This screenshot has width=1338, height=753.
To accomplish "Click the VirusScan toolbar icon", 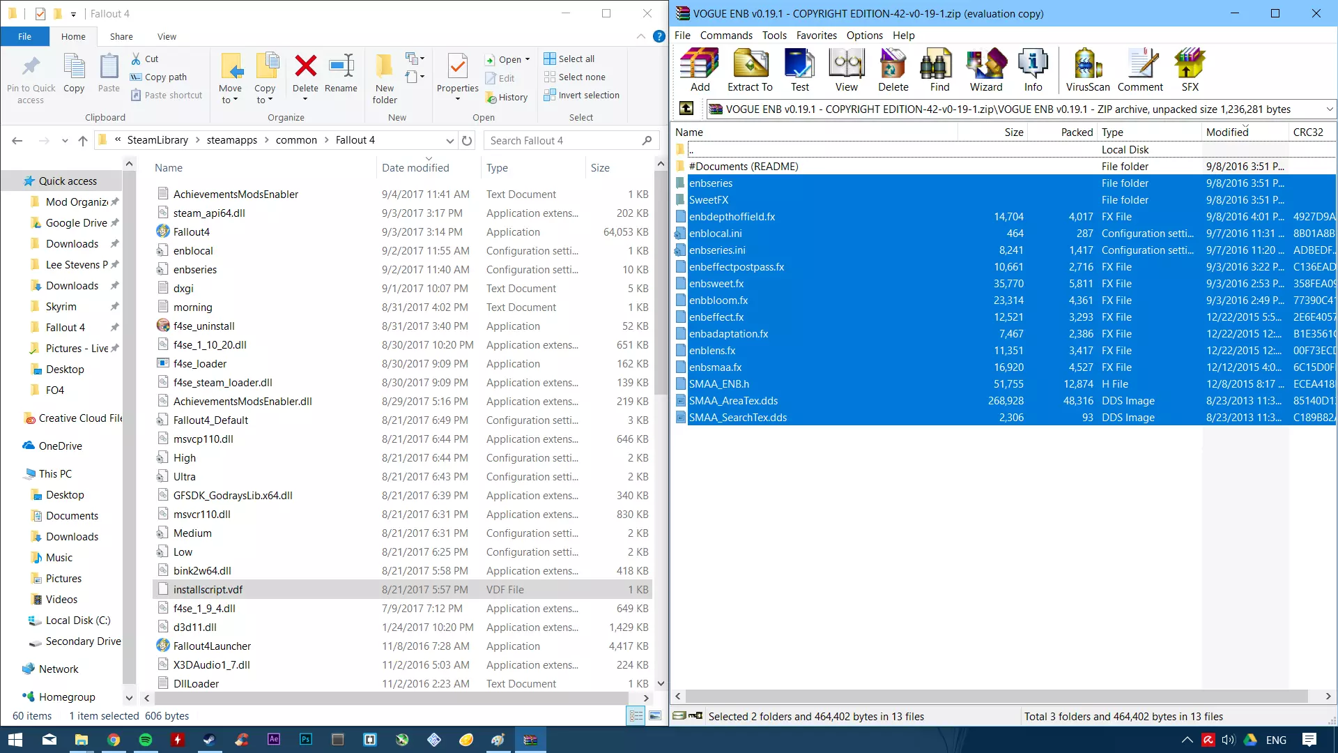I will coord(1087,70).
